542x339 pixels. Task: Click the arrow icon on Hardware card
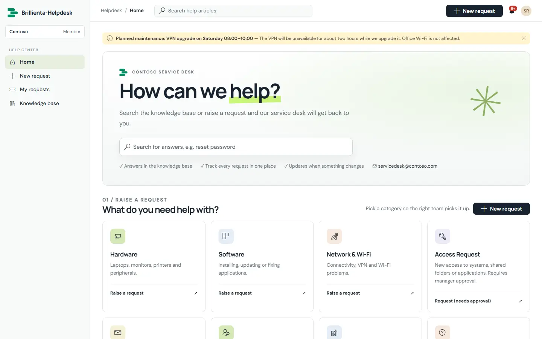(x=196, y=293)
